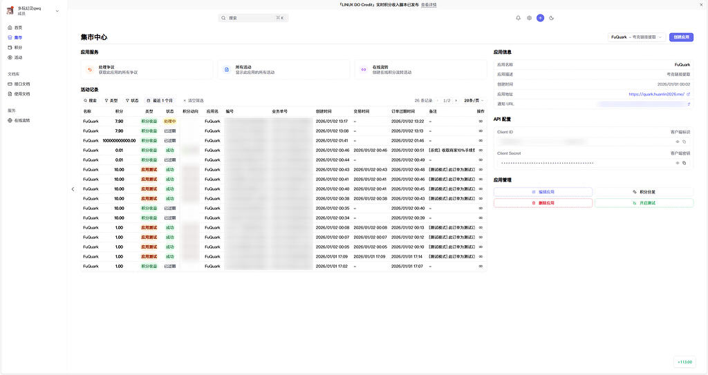Viewport: 708px width, 375px height.
Task: Open the 20条/页 page size dropdown
Action: [x=474, y=101]
